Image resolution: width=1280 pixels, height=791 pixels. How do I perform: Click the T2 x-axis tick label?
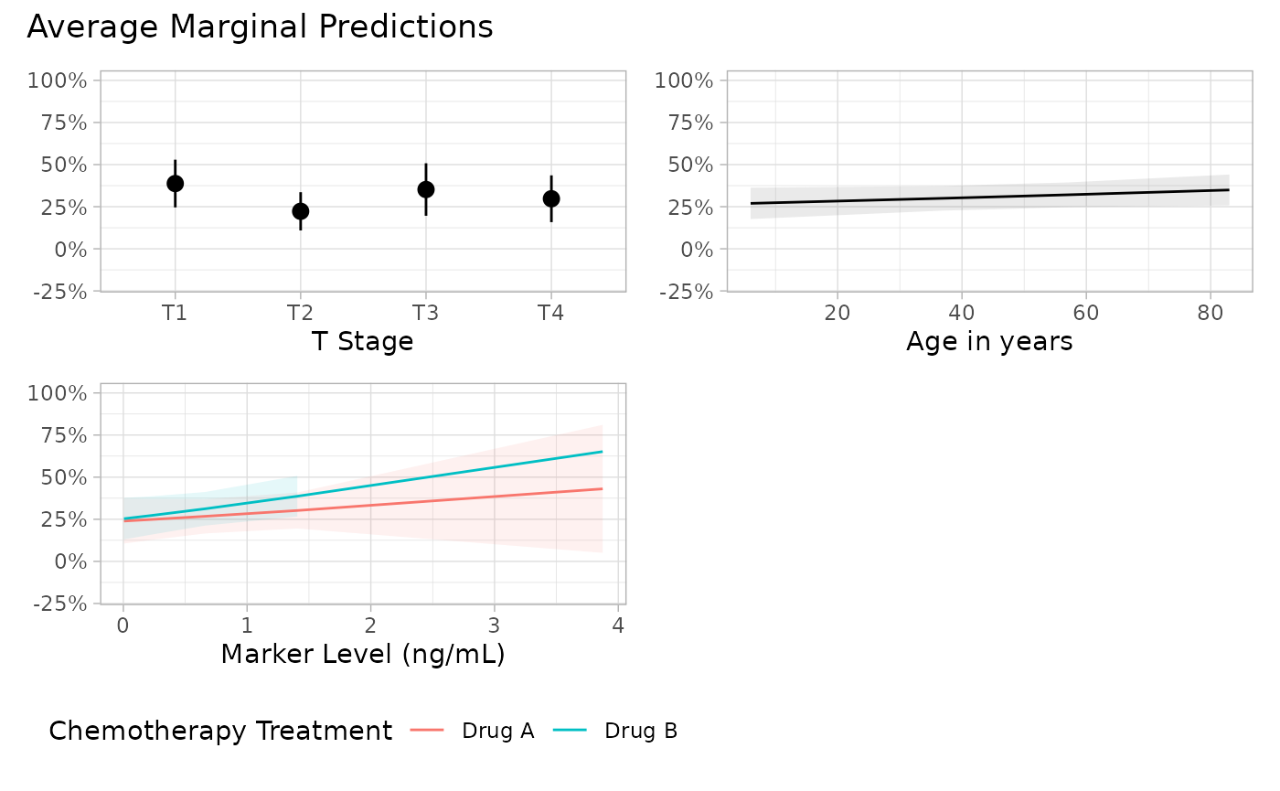pyautogui.click(x=300, y=313)
